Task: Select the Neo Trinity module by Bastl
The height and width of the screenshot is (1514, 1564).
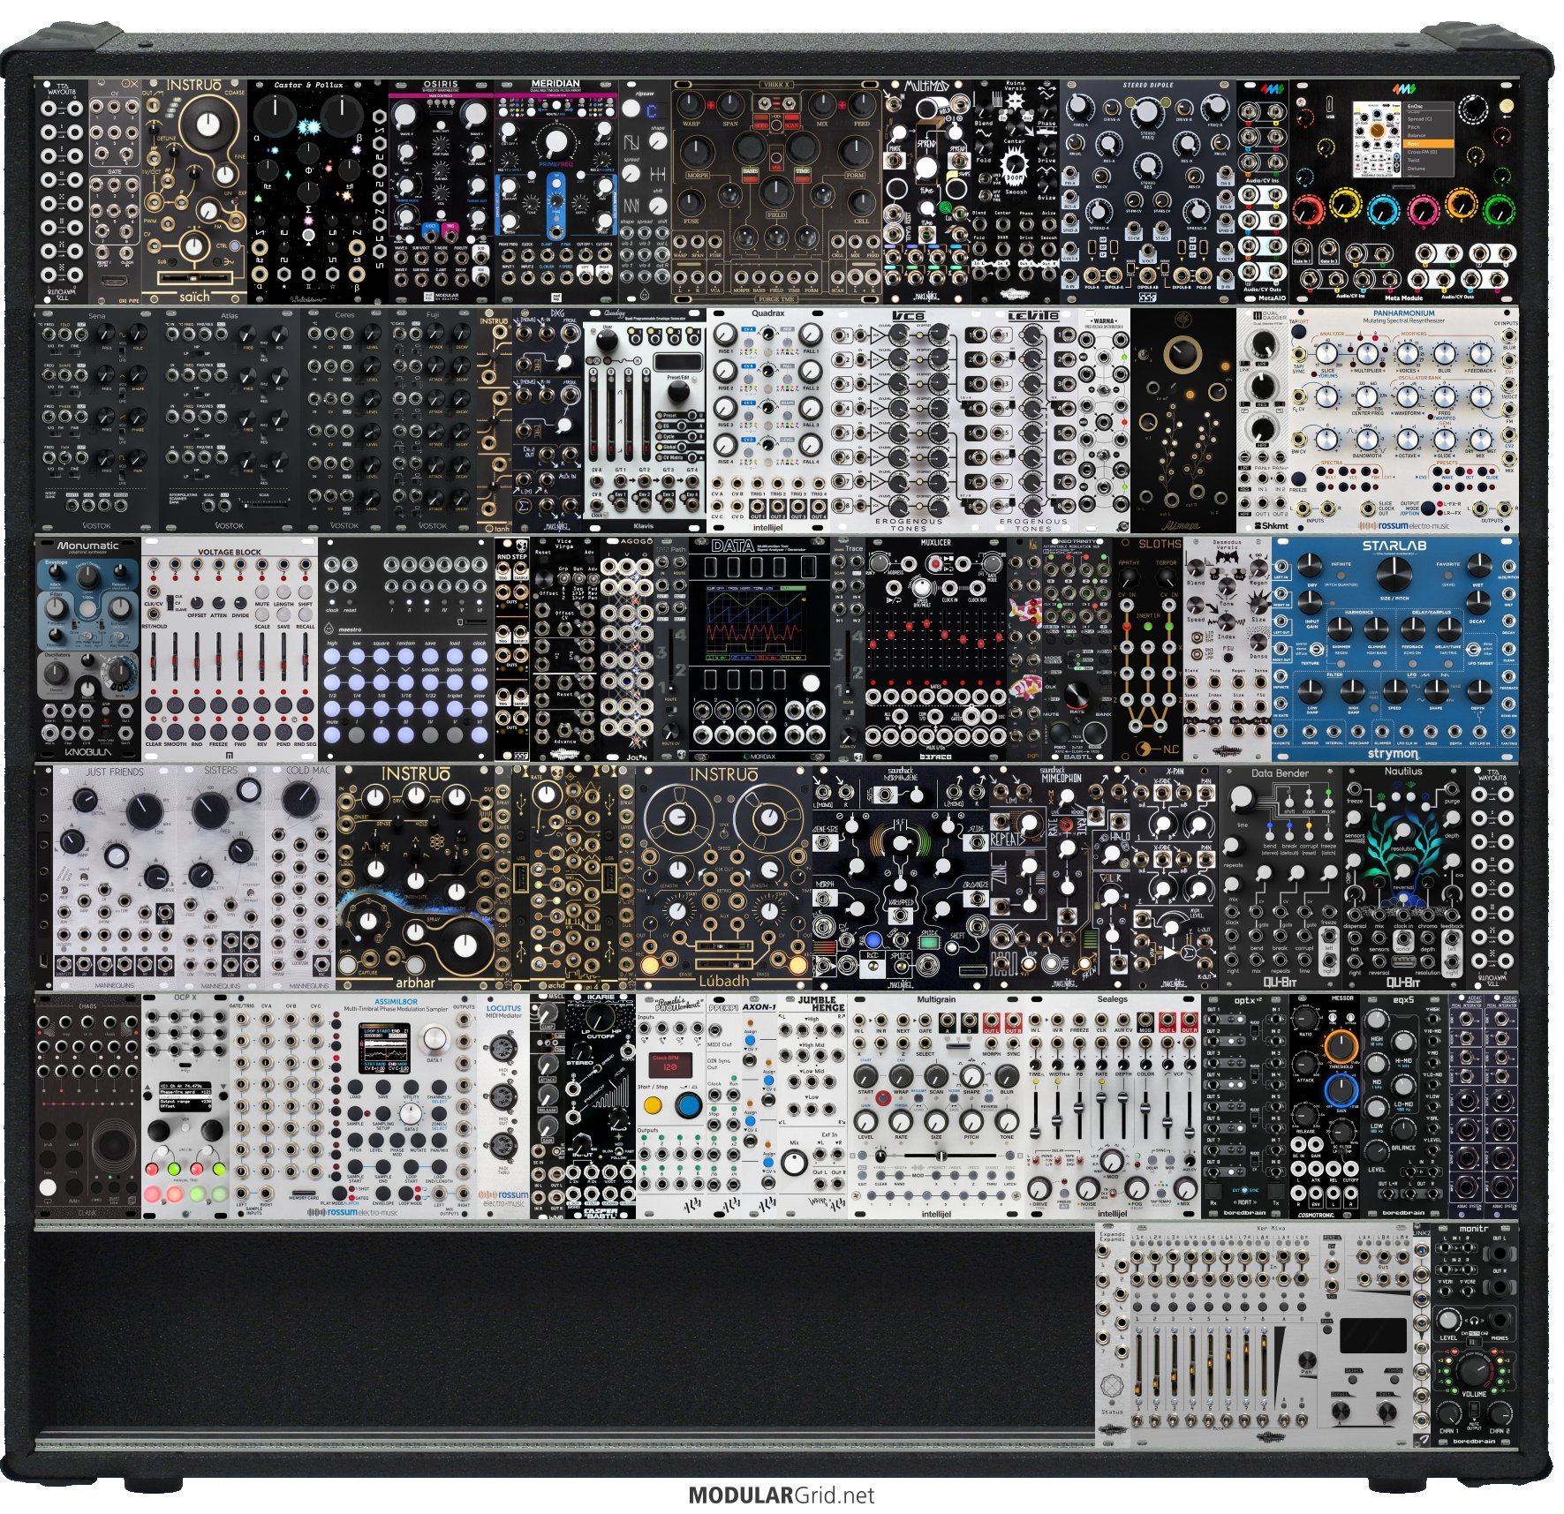Action: (1077, 649)
